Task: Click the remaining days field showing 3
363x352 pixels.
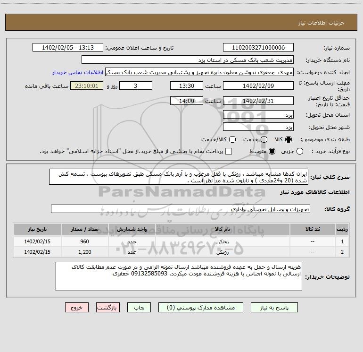Action: click(x=136, y=86)
